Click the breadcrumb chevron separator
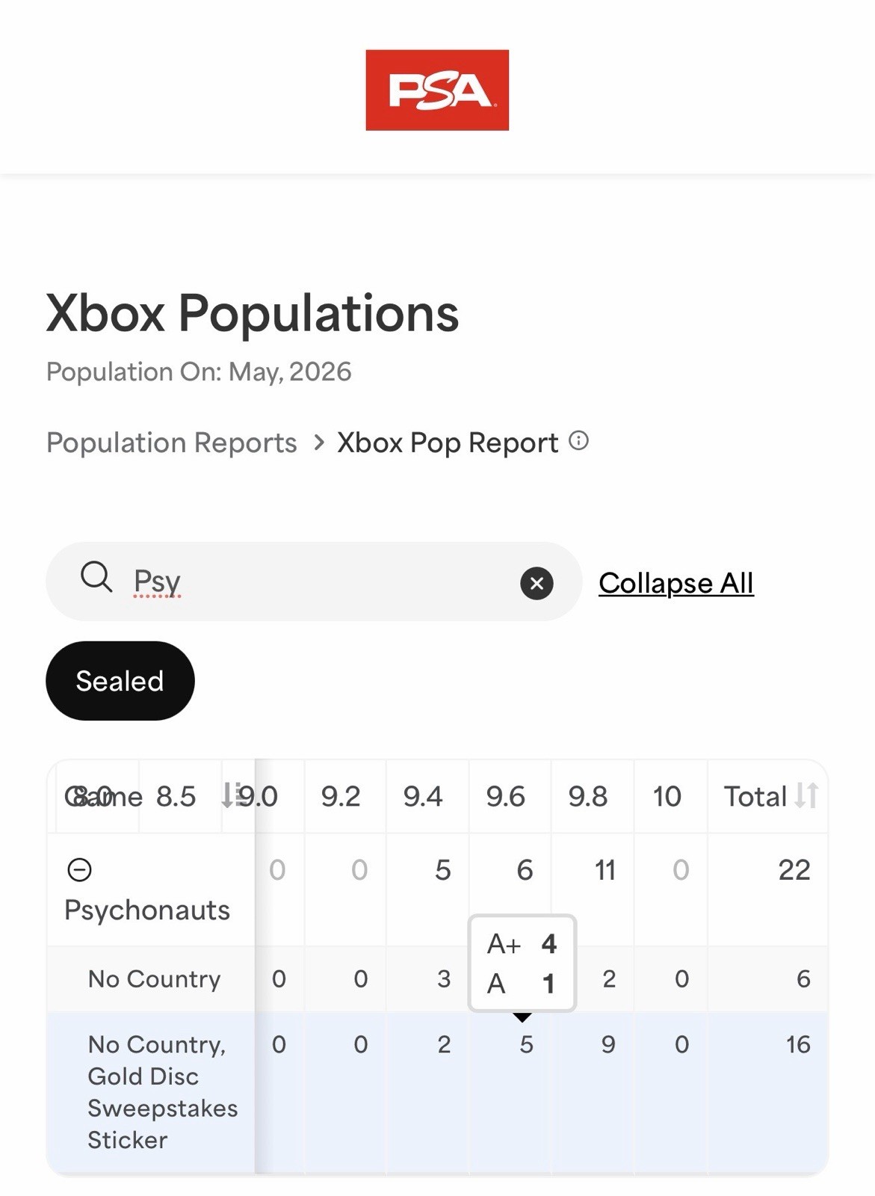The width and height of the screenshot is (875, 1196). coord(319,443)
